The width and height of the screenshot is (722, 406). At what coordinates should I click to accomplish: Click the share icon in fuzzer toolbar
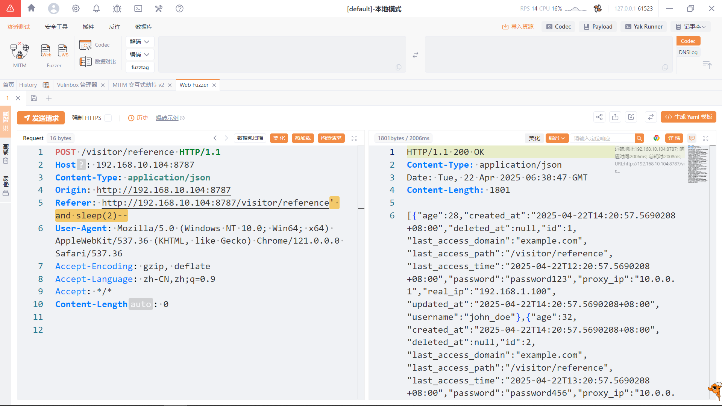pyautogui.click(x=599, y=117)
